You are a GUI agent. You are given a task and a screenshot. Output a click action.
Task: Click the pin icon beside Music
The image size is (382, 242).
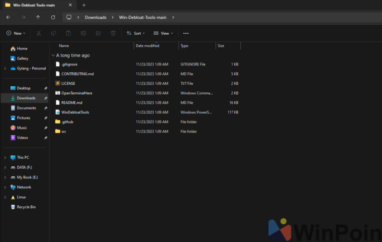click(x=46, y=128)
